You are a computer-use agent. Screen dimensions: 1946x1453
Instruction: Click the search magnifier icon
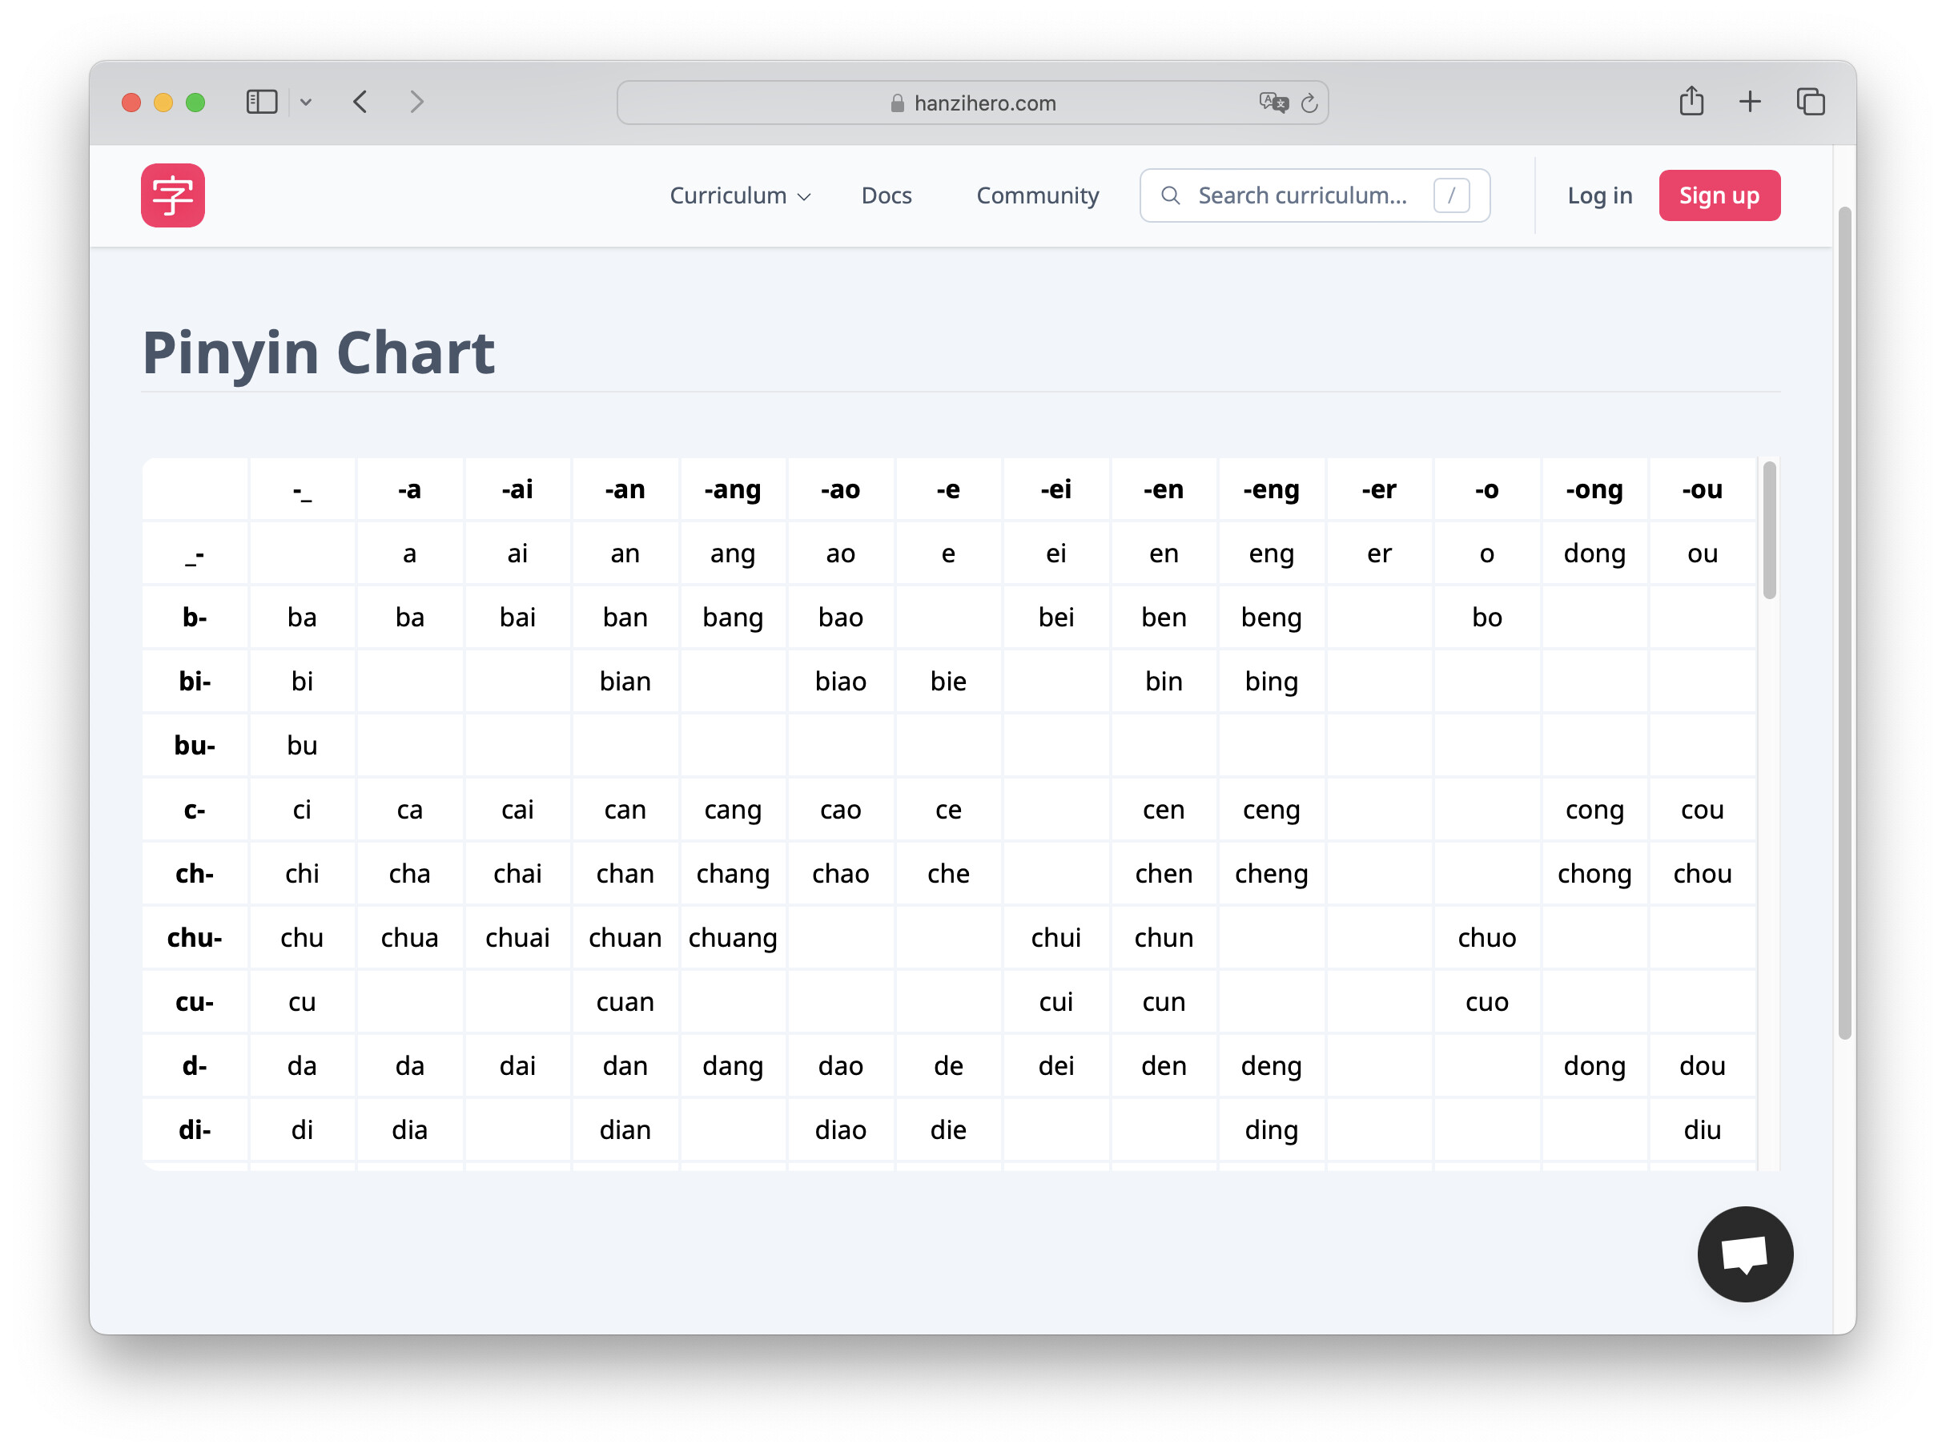click(x=1171, y=195)
